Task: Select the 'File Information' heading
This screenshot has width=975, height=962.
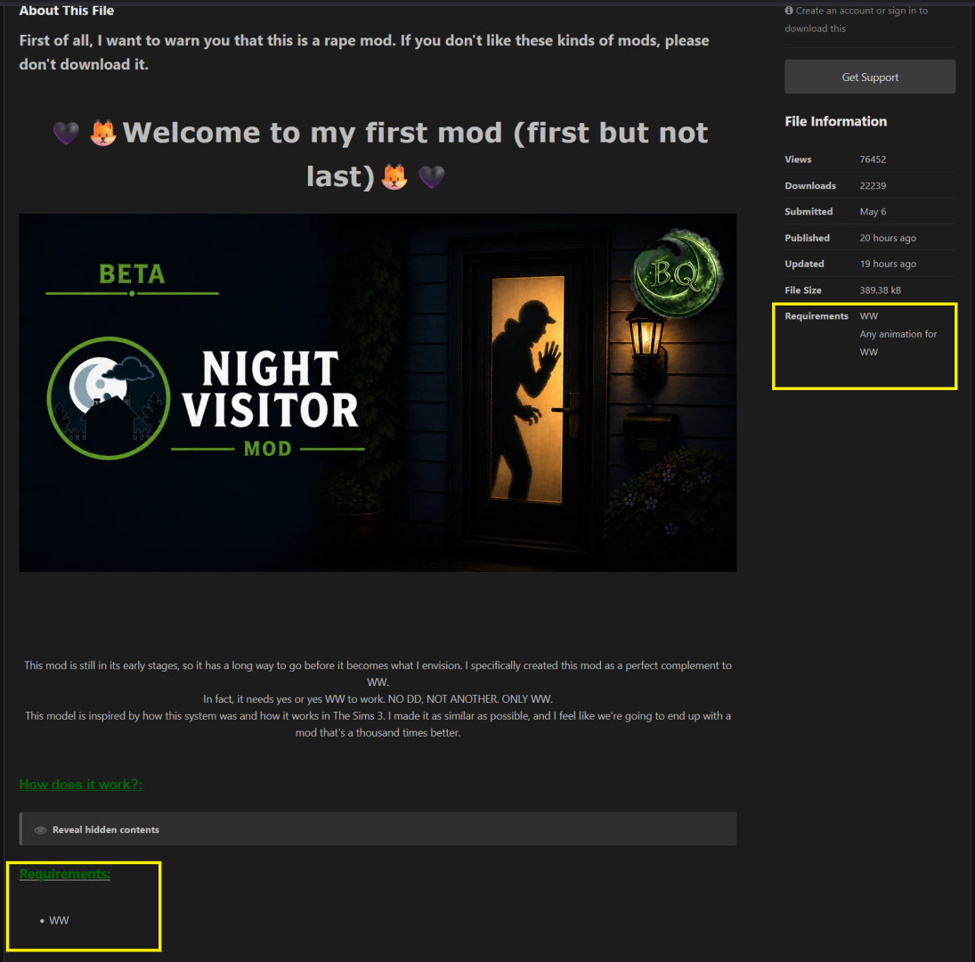Action: pos(836,121)
